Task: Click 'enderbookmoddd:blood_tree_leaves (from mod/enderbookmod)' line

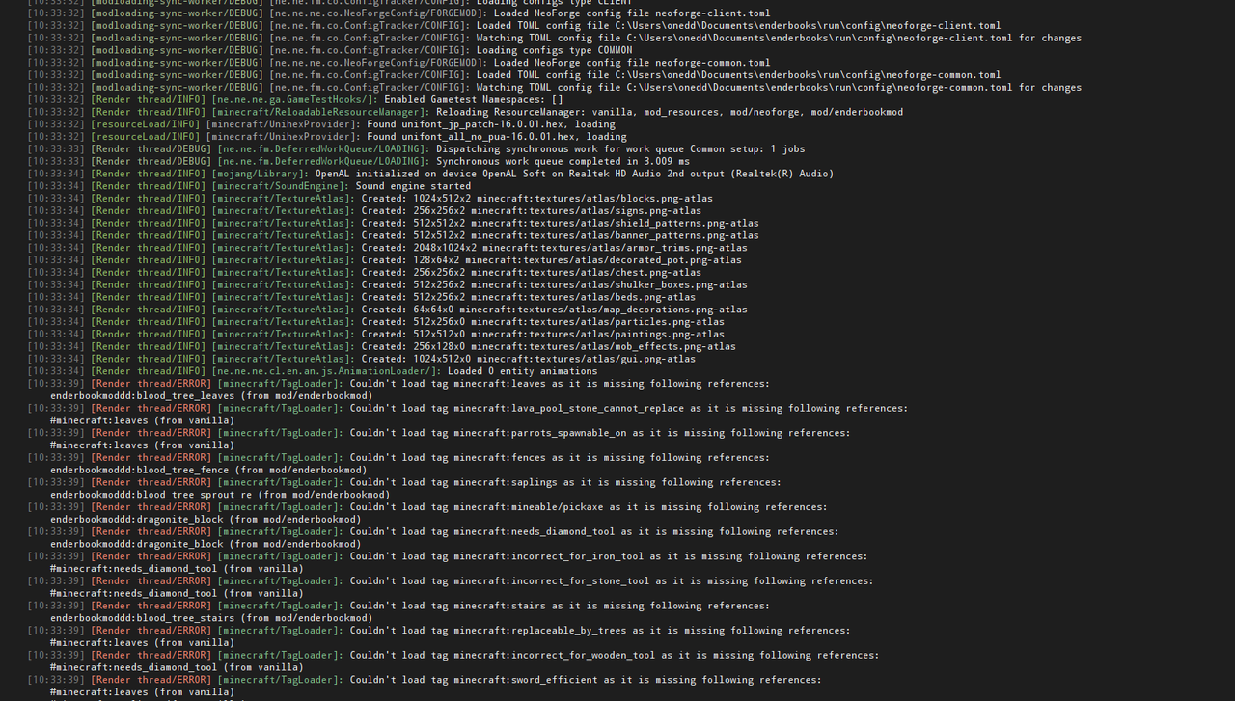Action: [211, 395]
